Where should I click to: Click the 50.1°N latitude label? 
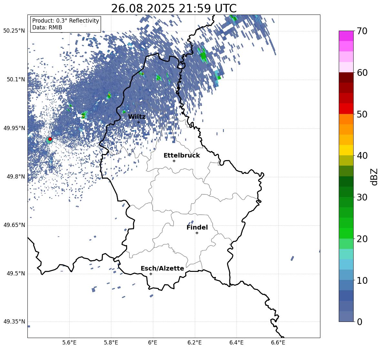15,79
